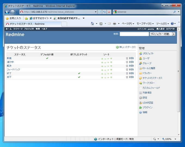
Task: Open the ページ(P) menu
Action: pos(128,24)
